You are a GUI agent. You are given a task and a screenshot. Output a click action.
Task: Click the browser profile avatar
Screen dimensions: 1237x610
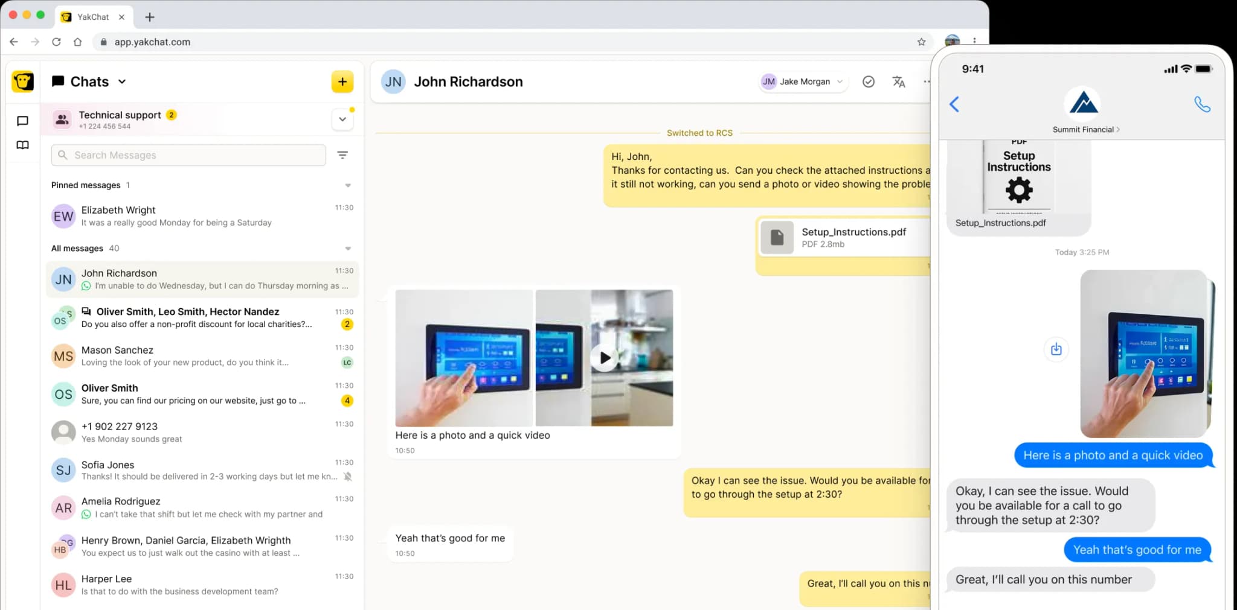tap(952, 40)
